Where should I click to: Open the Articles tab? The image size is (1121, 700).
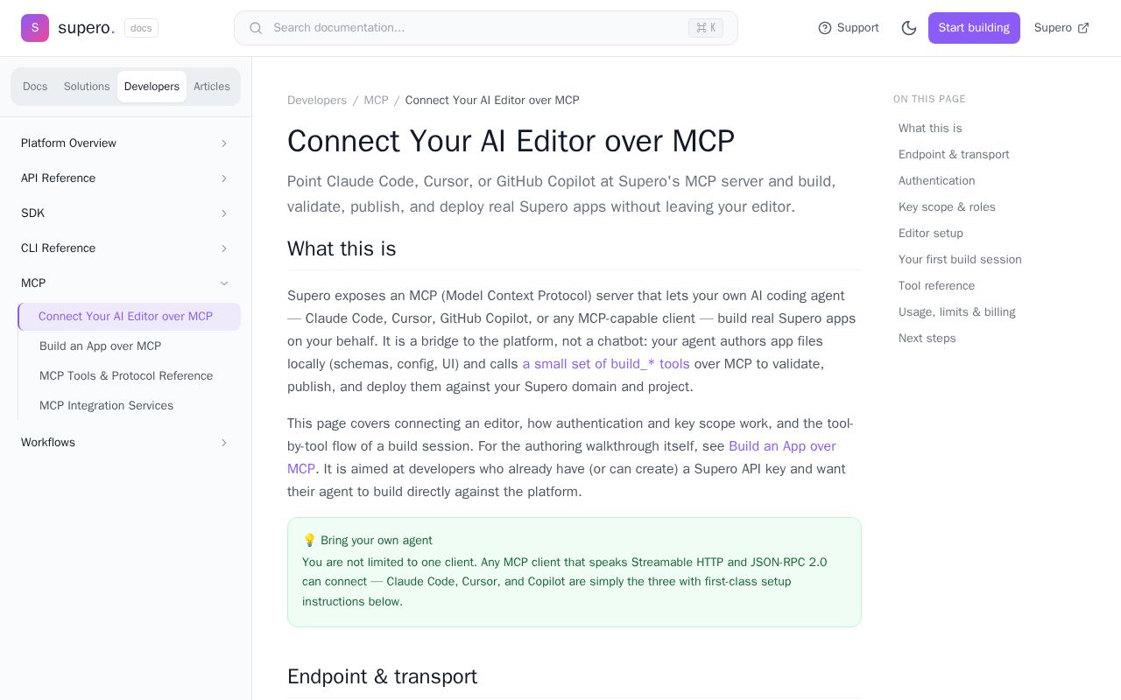click(x=212, y=87)
